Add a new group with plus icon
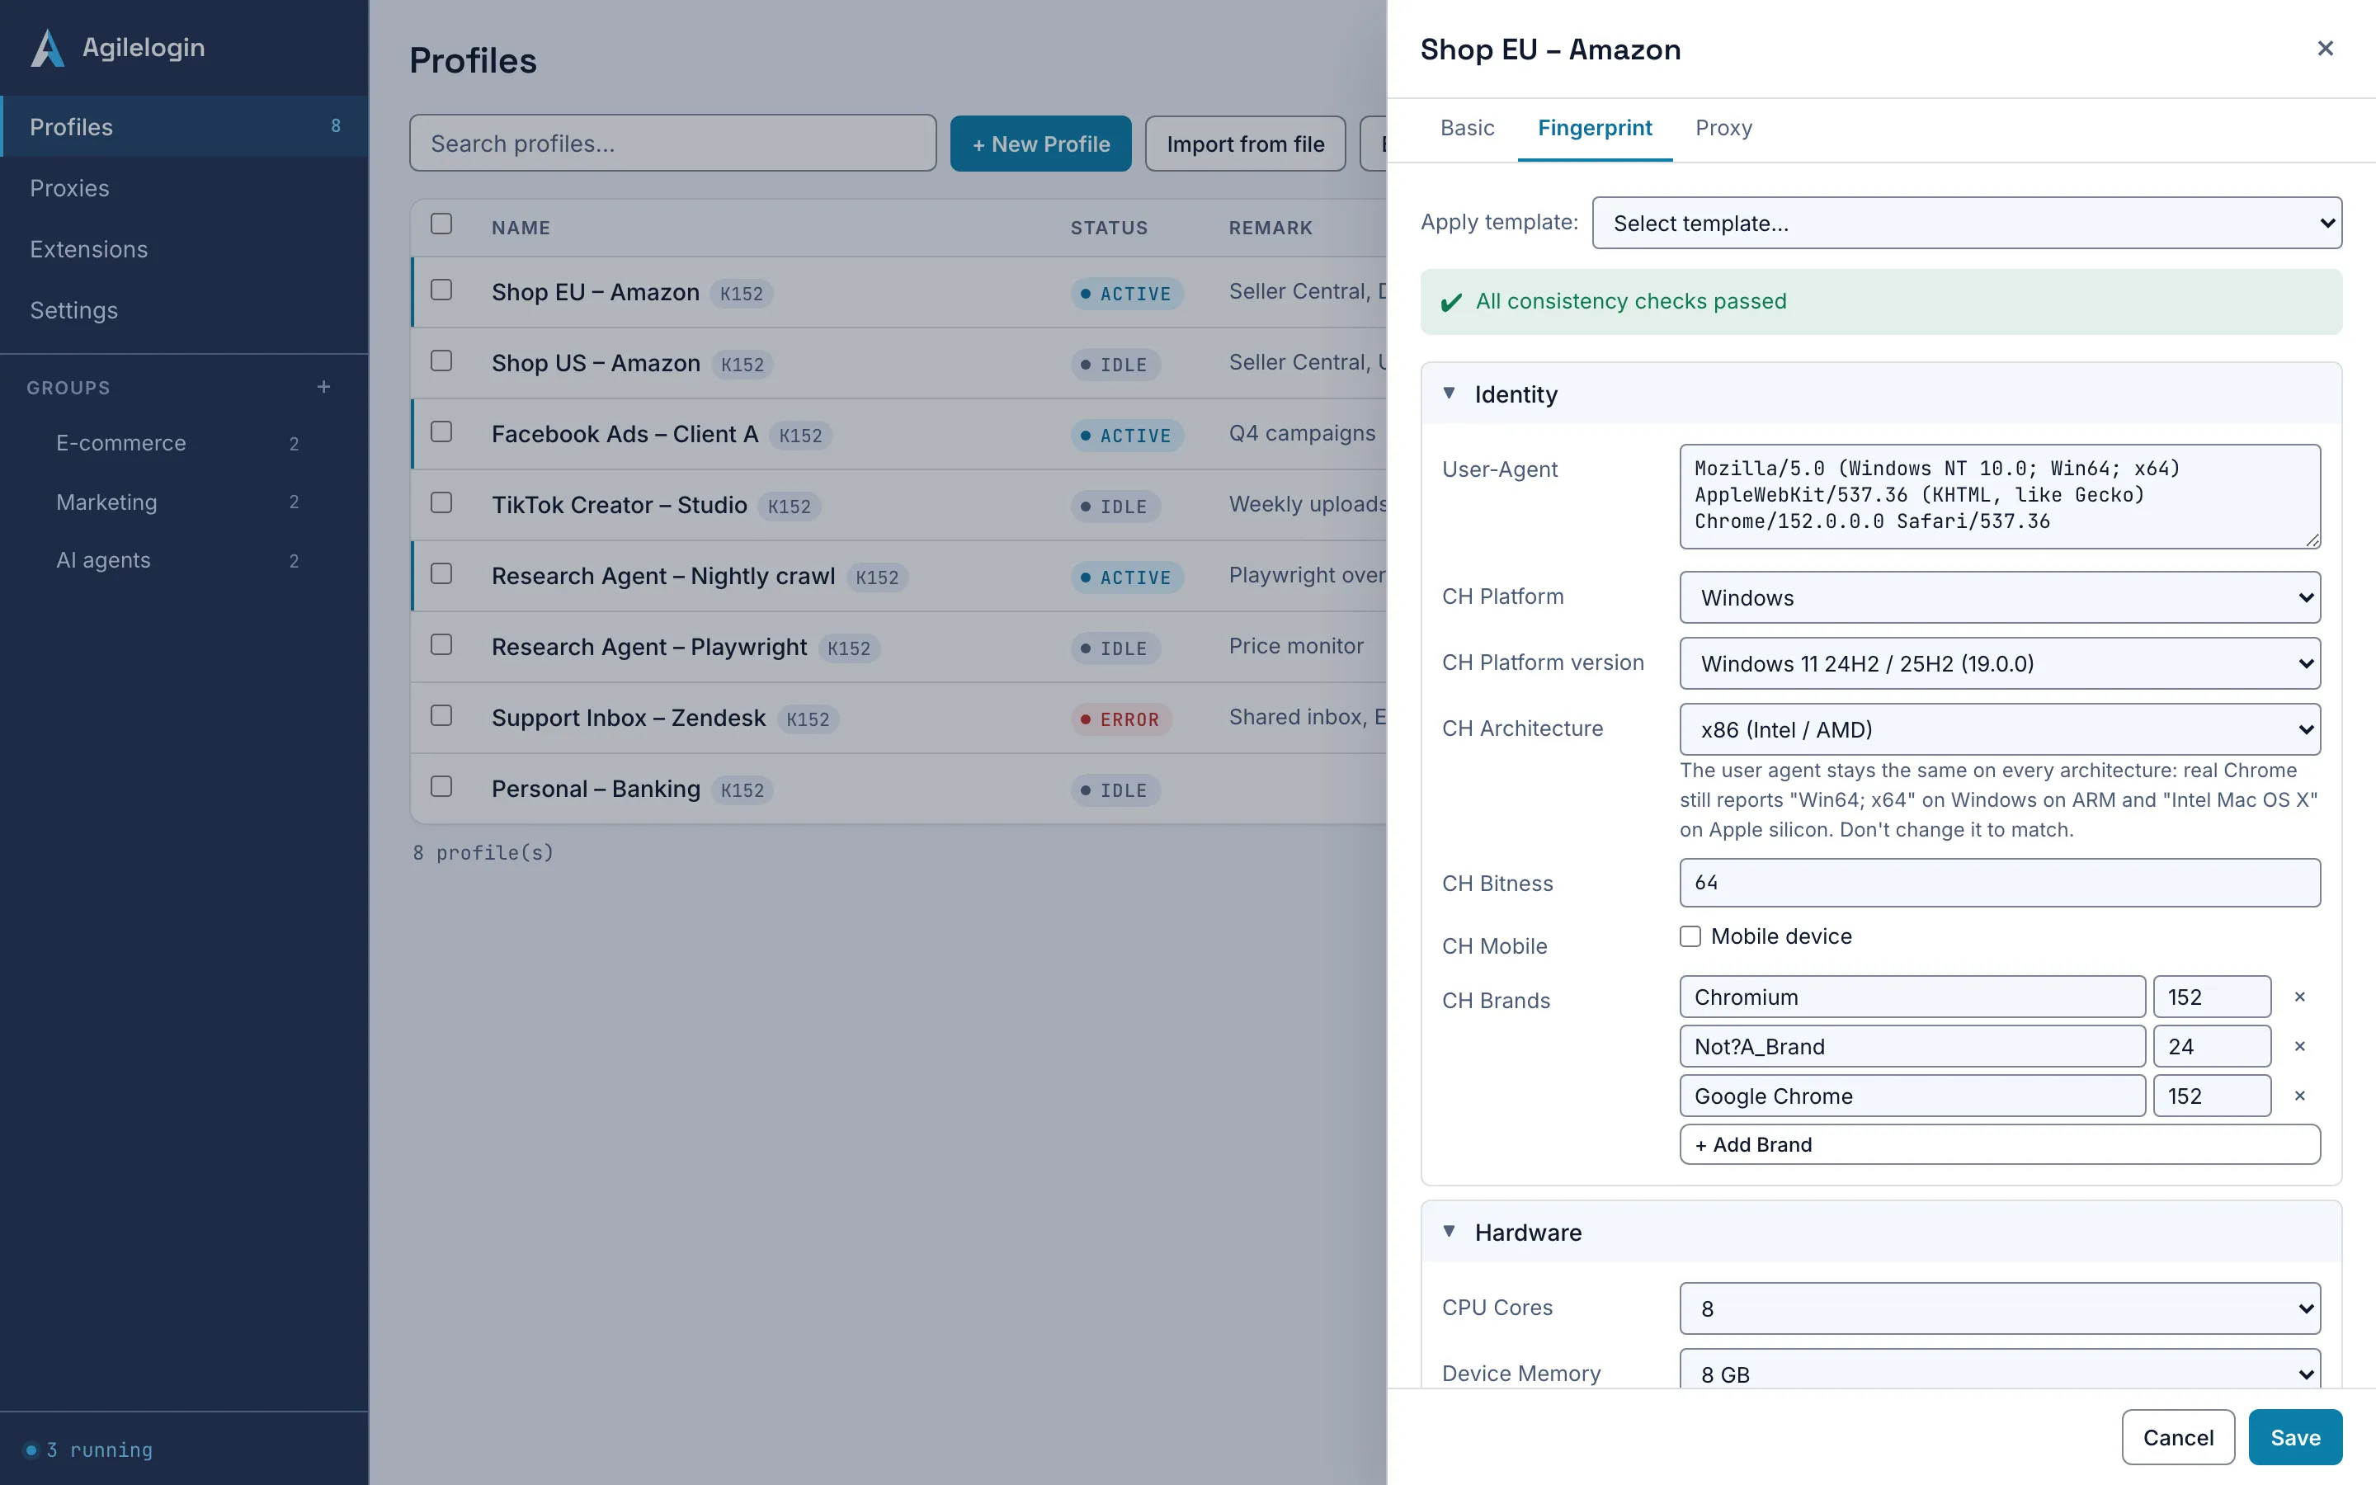 click(x=323, y=387)
